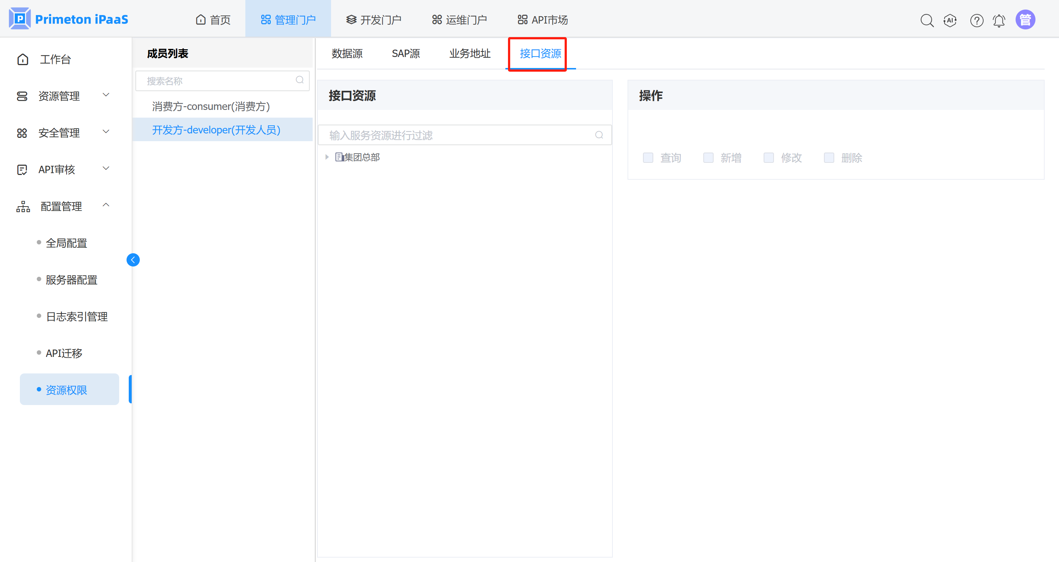This screenshot has width=1059, height=562.
Task: Switch to the 数据源 tab
Action: [347, 53]
